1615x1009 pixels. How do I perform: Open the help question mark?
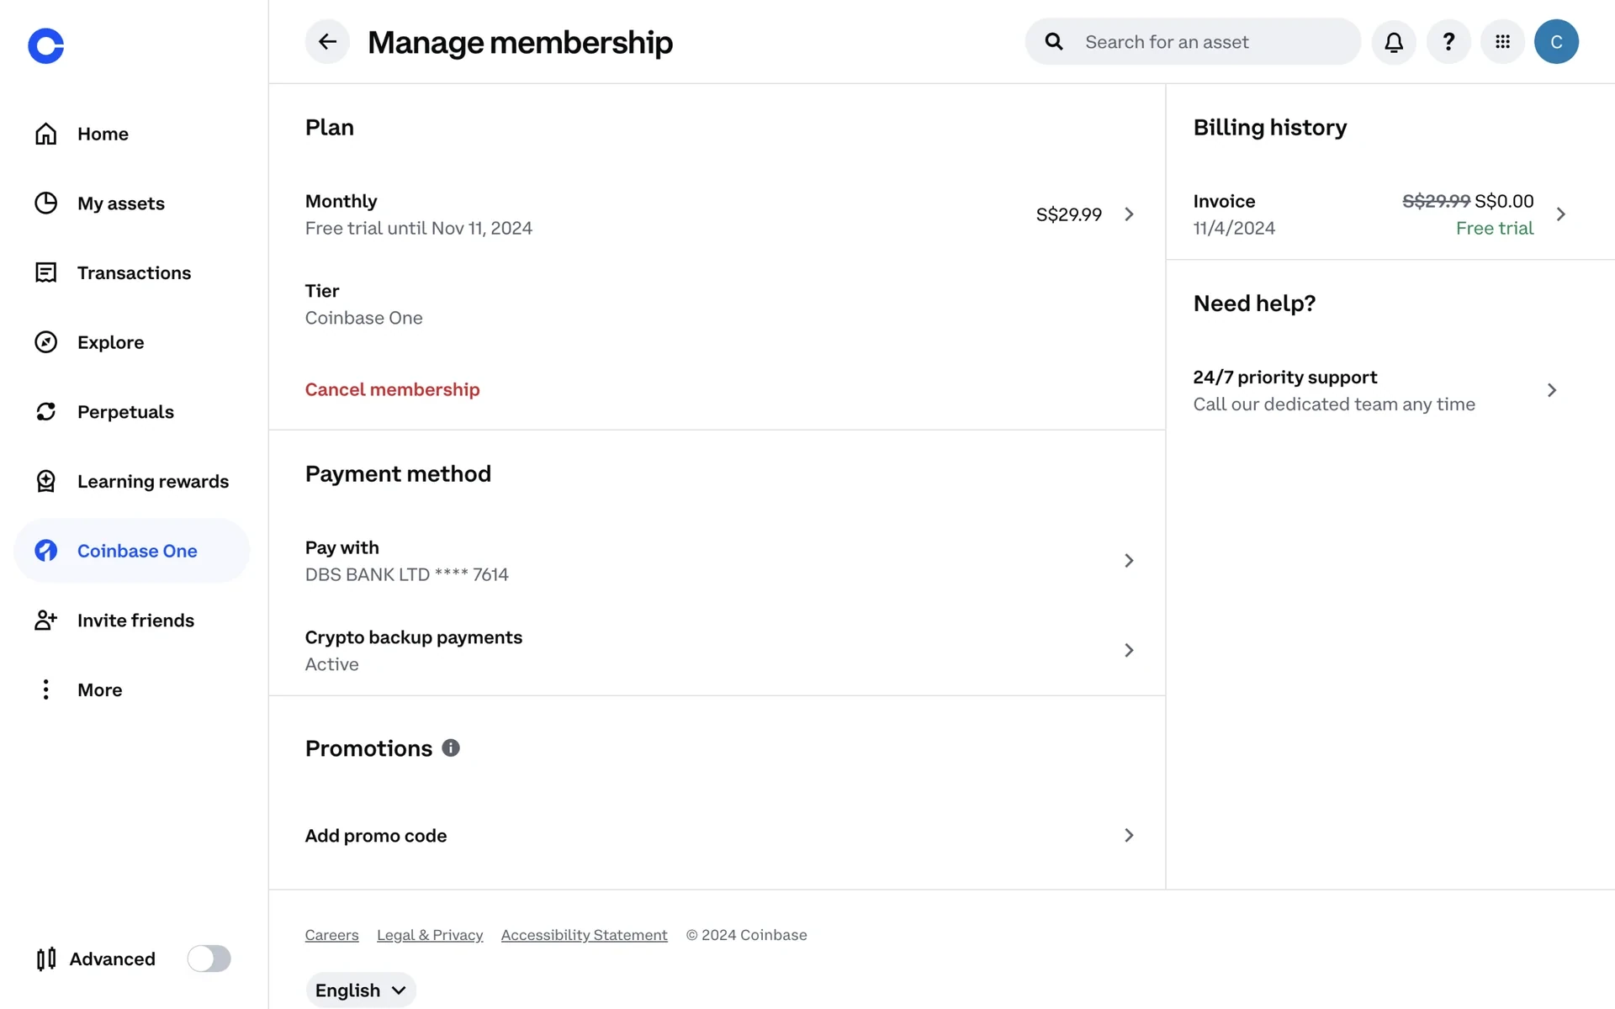pyautogui.click(x=1448, y=41)
